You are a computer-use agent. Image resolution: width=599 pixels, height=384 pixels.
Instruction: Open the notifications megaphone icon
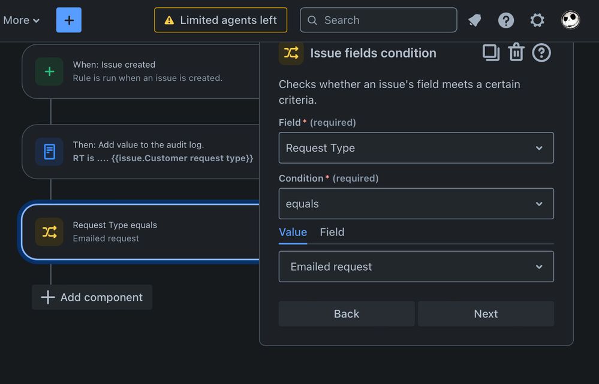click(x=474, y=20)
